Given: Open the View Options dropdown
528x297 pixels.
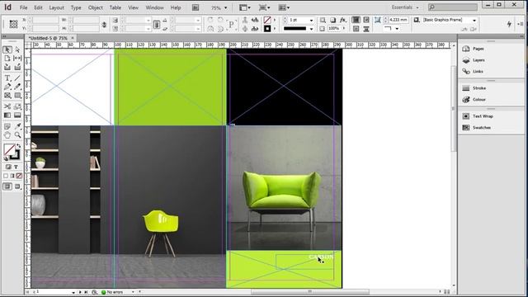Looking at the screenshot, I should pyautogui.click(x=245, y=7).
